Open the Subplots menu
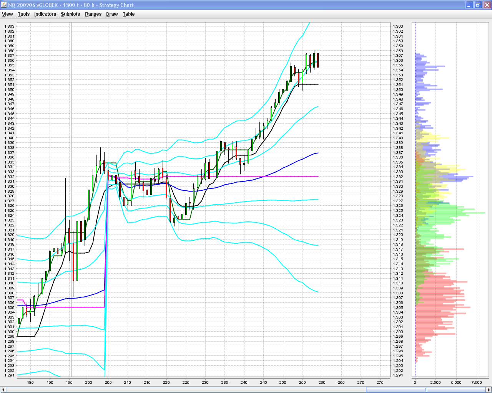The height and width of the screenshot is (393, 492). click(70, 14)
